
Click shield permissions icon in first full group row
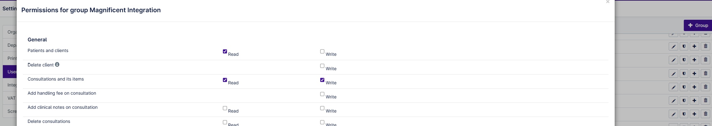tap(684, 47)
